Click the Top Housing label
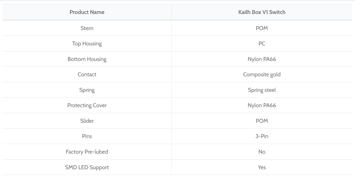The image size is (355, 177). pos(87,44)
